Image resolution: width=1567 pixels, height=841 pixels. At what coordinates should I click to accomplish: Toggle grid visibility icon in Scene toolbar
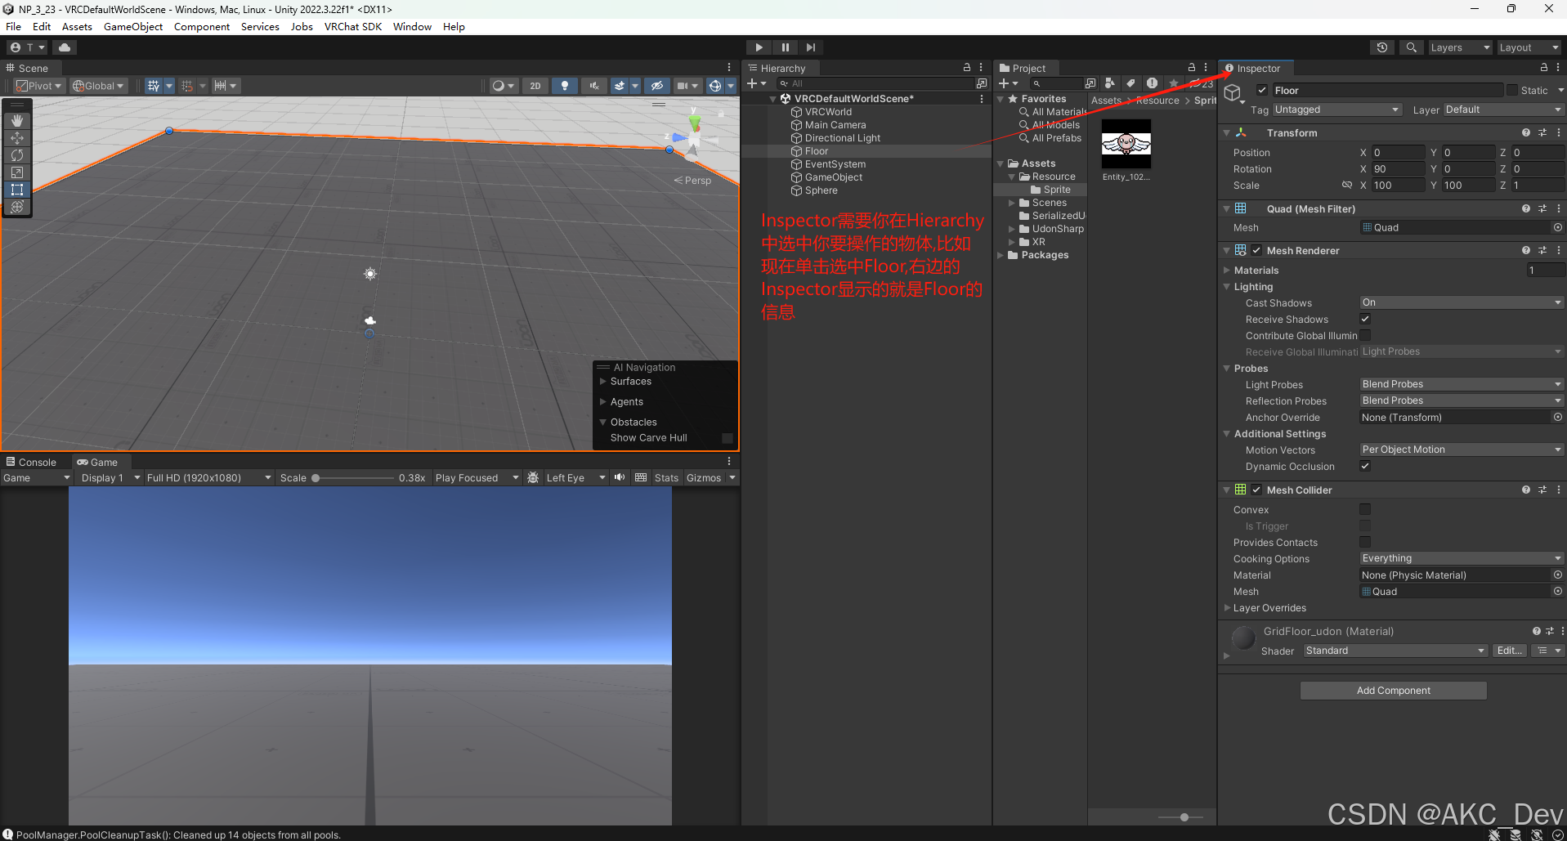point(153,86)
